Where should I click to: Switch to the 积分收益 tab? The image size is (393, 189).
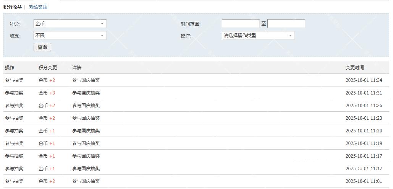(x=13, y=7)
